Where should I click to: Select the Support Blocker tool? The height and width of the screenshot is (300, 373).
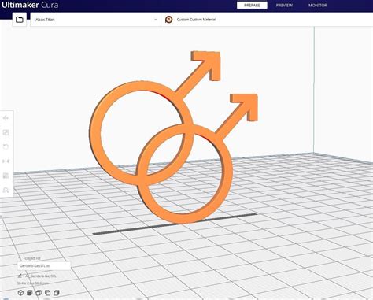6,190
